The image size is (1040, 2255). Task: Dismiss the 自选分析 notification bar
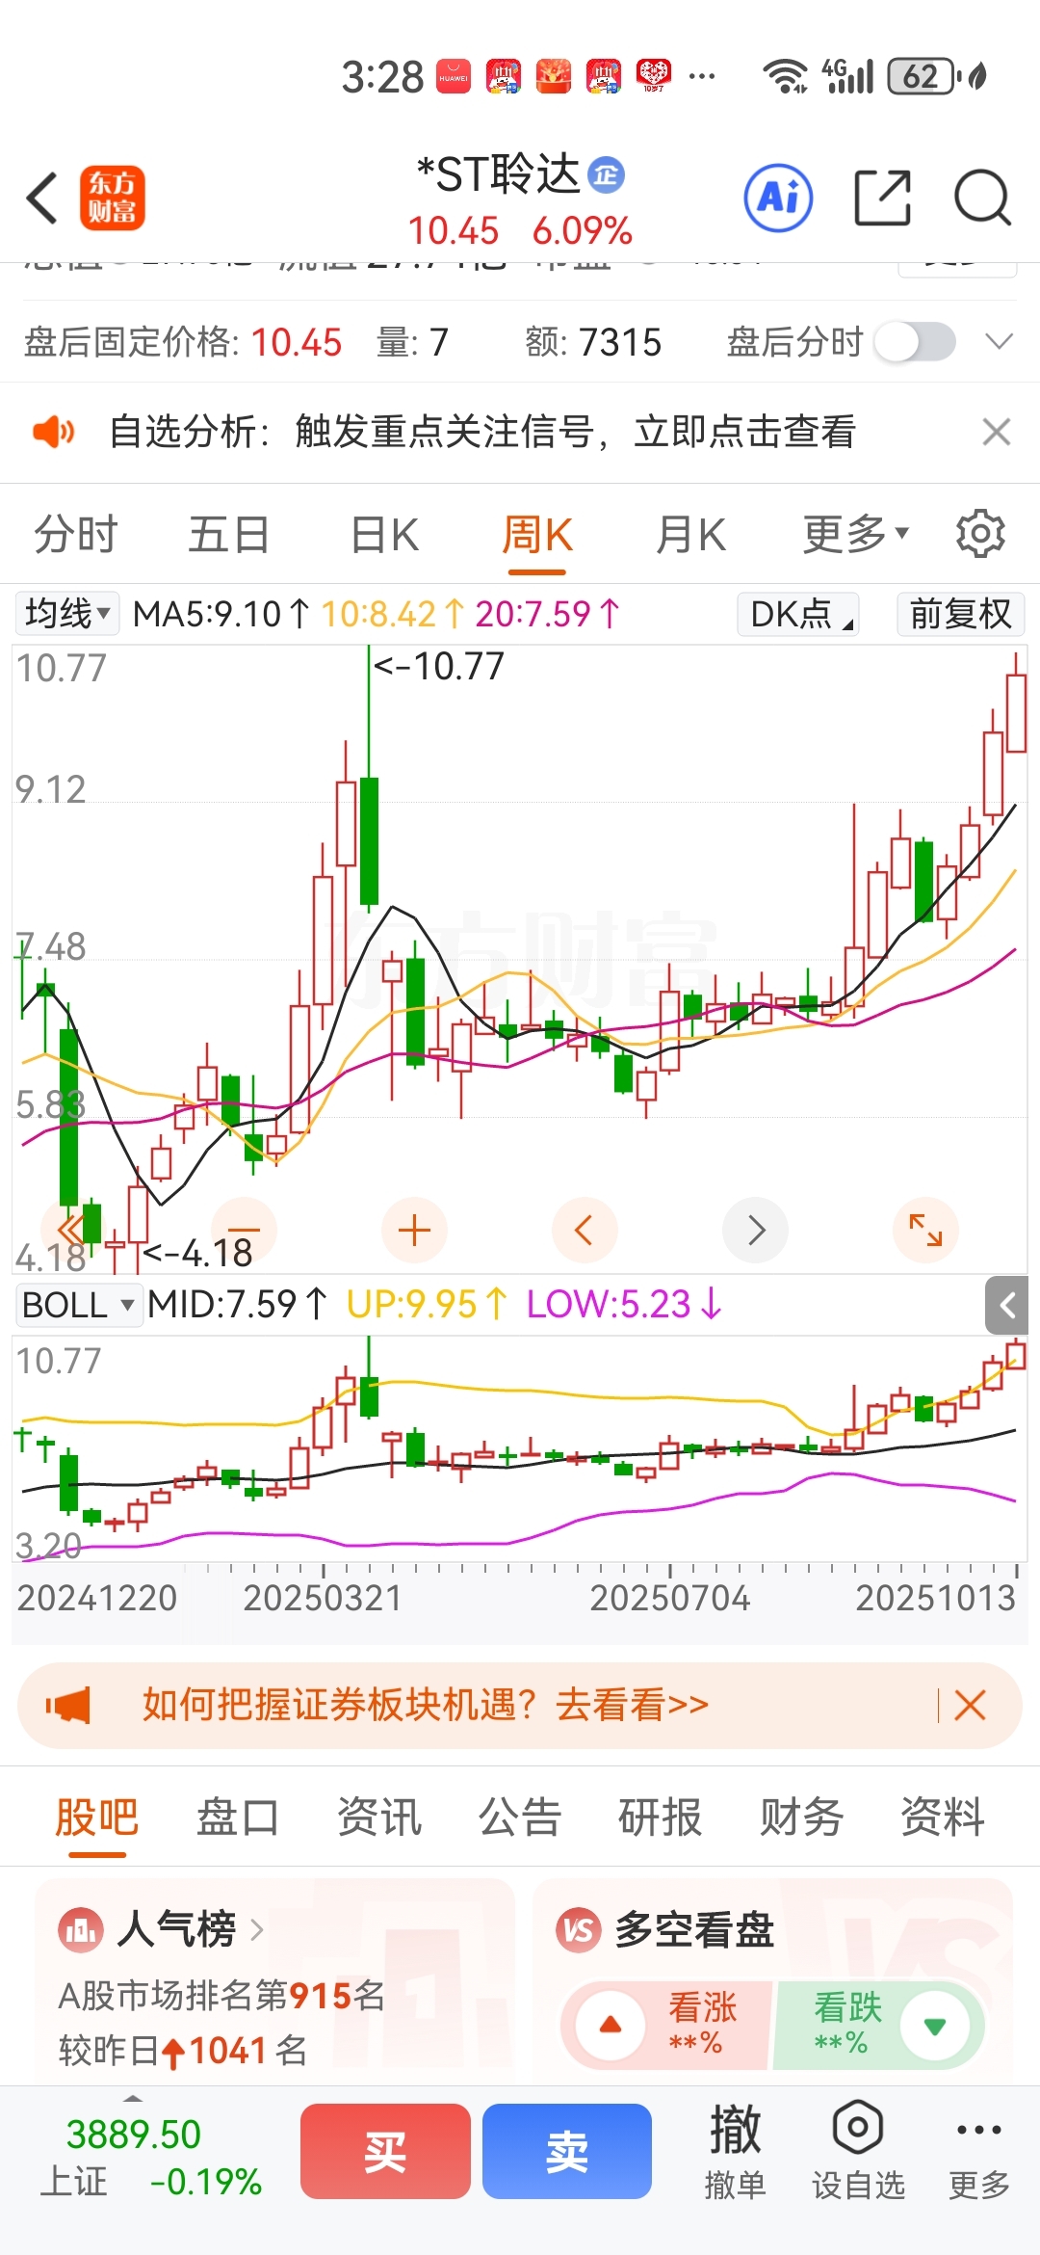997,432
